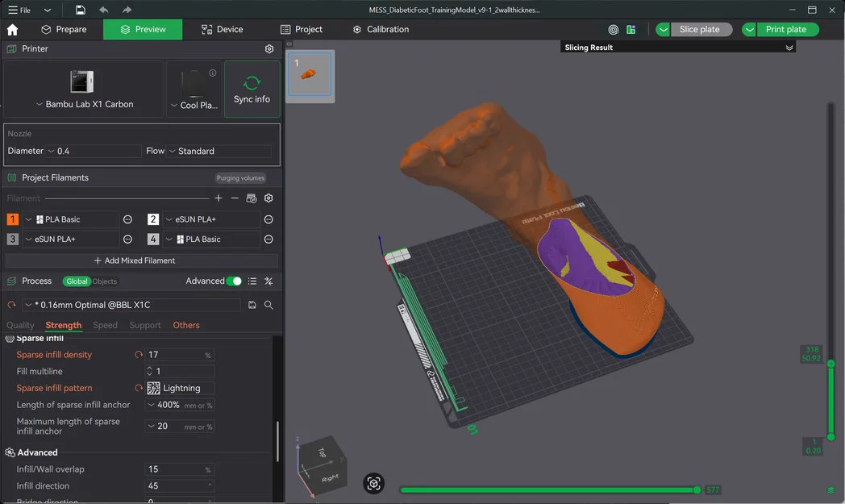Click the Sparse infill density field
This screenshot has height=504, width=845.
click(180, 355)
